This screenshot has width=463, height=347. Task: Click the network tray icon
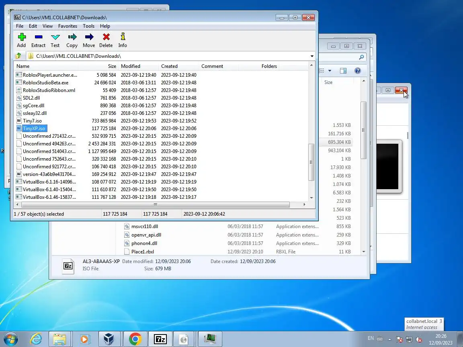[x=409, y=339]
